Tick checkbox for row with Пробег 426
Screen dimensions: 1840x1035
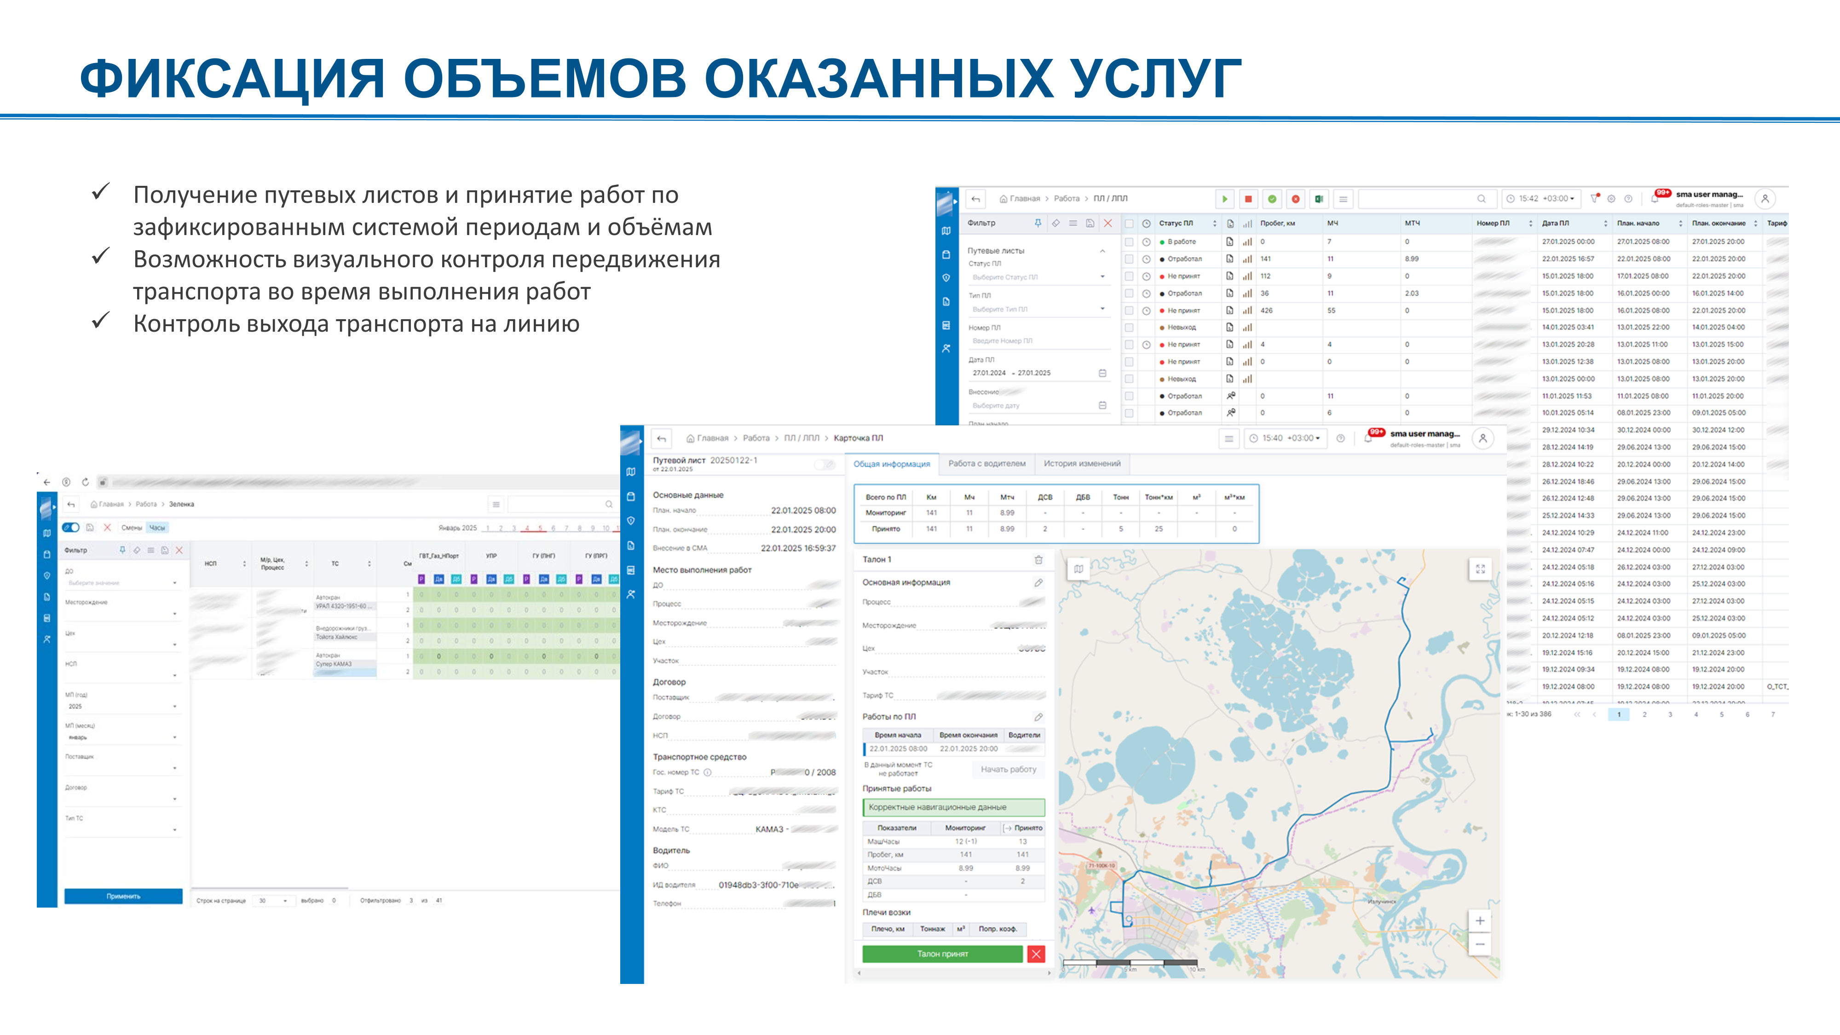pyautogui.click(x=1129, y=310)
